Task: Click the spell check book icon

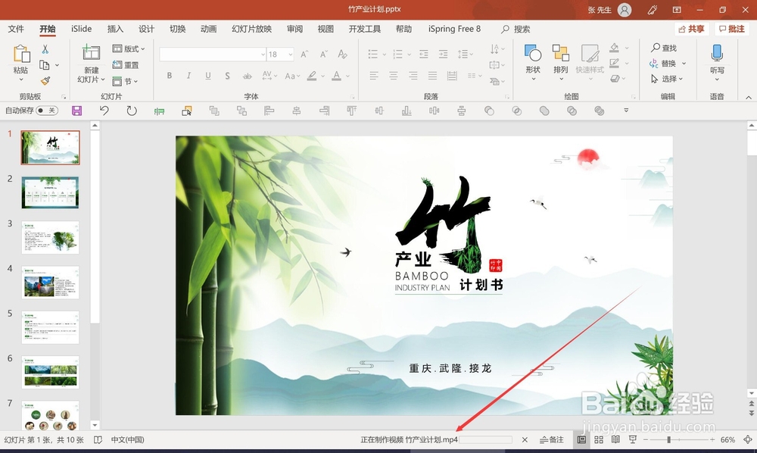Action: click(98, 439)
